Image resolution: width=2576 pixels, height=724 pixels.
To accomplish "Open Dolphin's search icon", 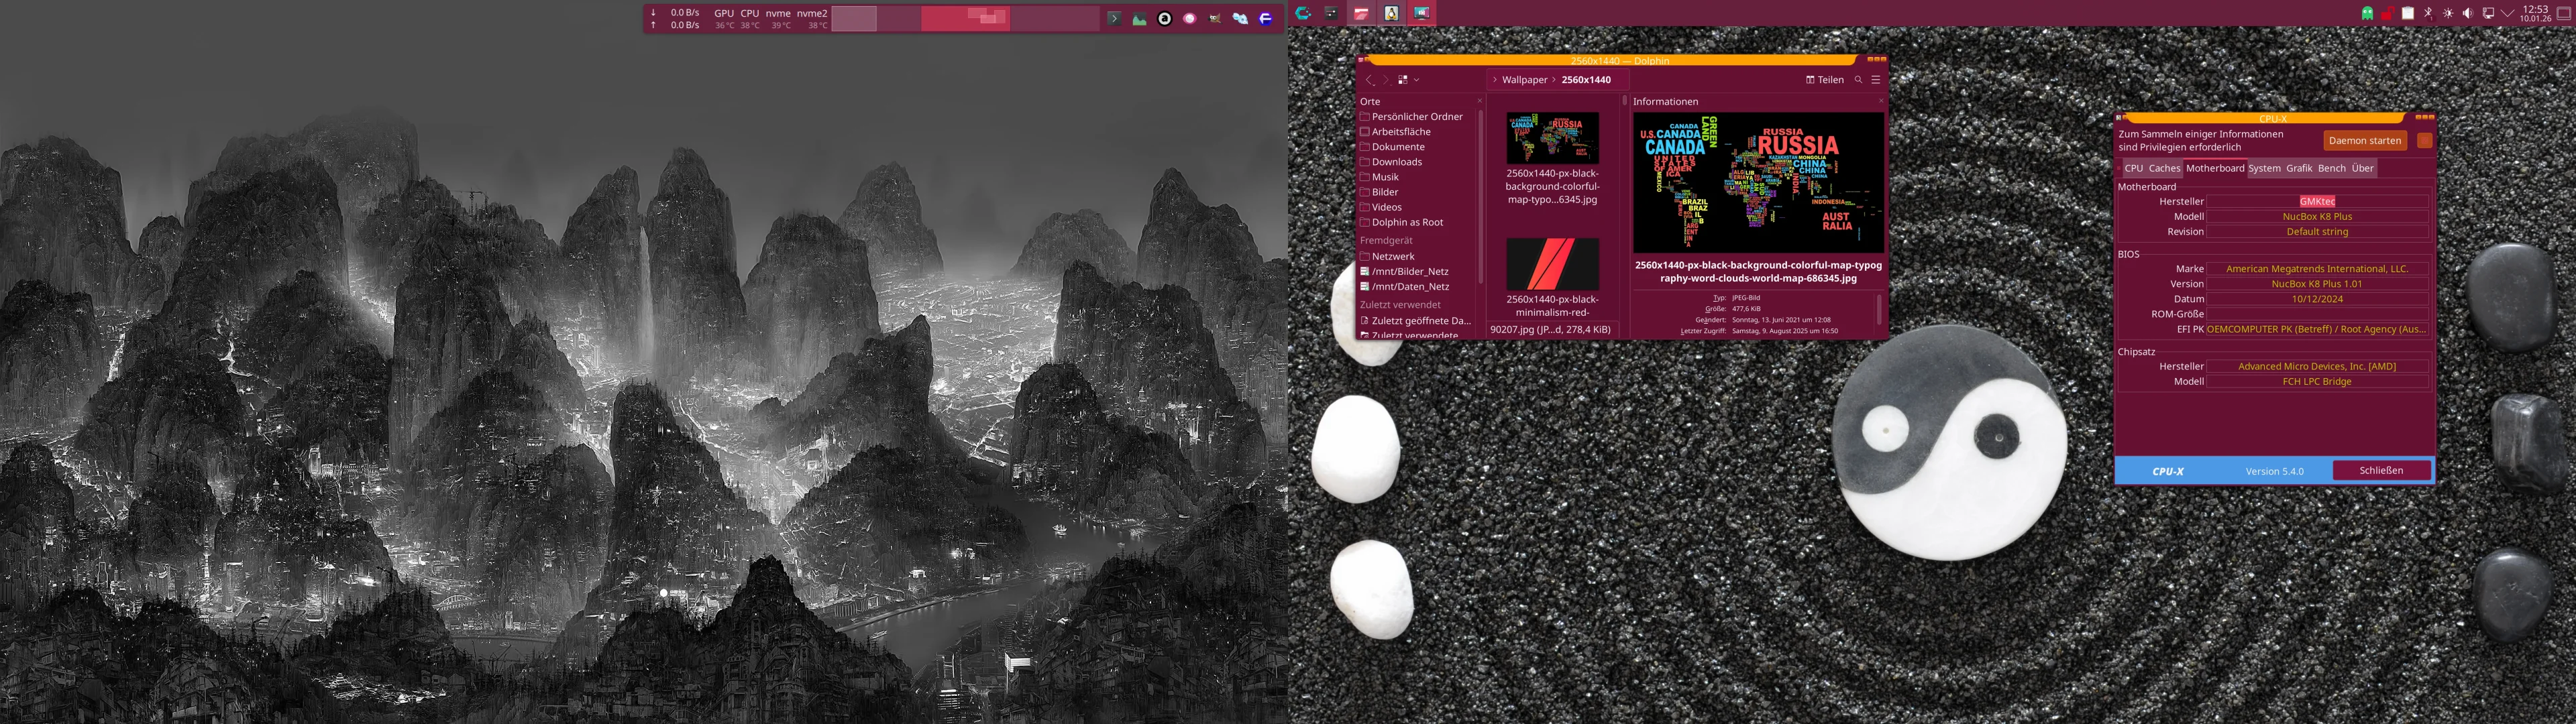I will point(1858,80).
